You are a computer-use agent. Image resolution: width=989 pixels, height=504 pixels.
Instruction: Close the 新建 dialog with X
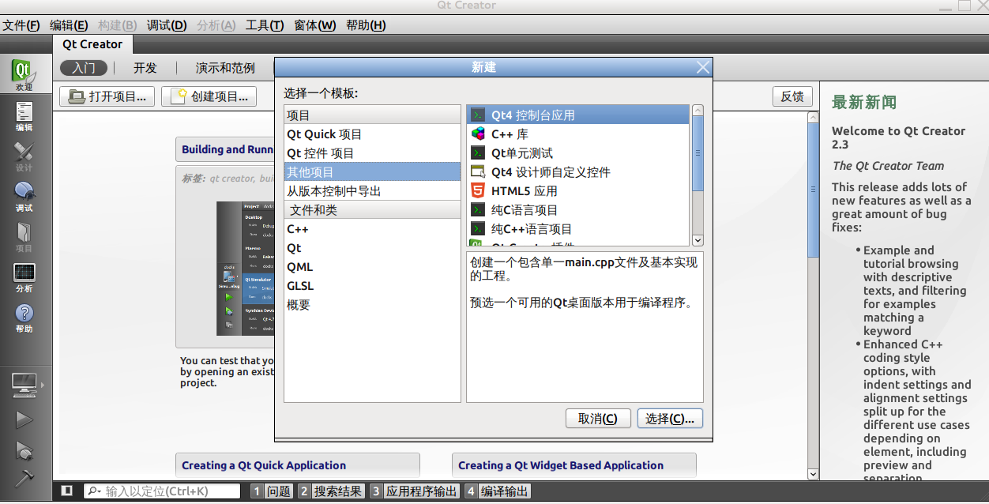point(702,67)
